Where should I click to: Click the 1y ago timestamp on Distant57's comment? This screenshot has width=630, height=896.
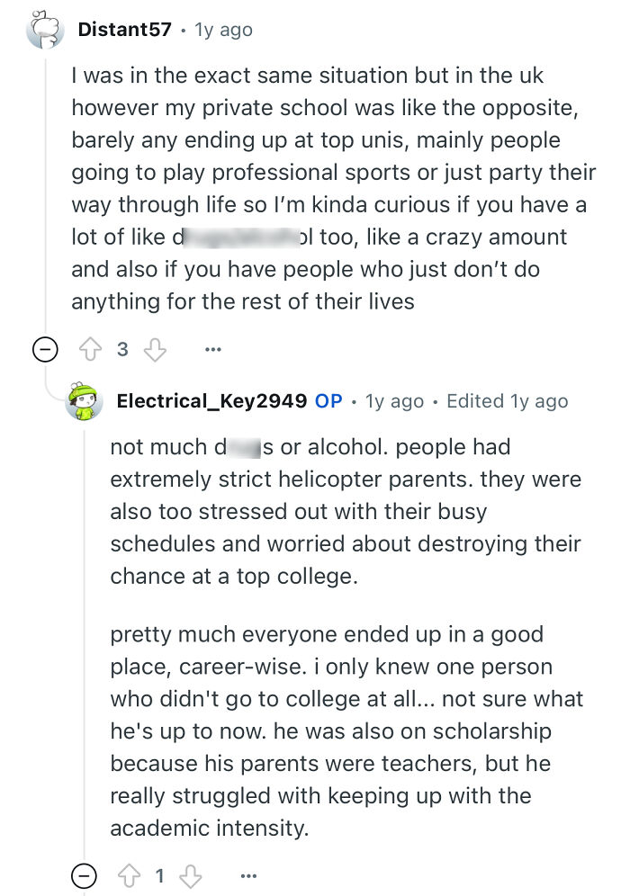click(225, 29)
